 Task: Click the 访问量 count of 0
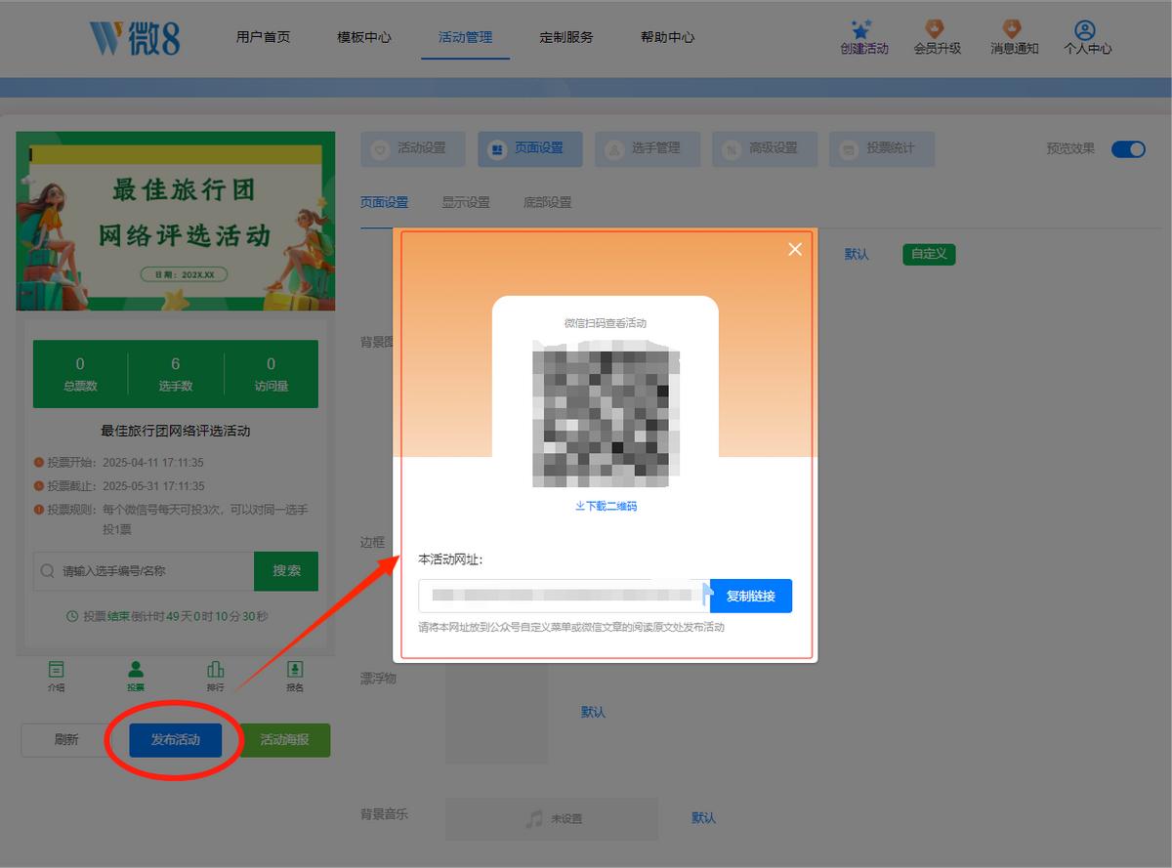(x=272, y=364)
